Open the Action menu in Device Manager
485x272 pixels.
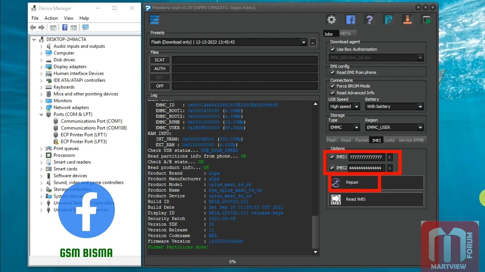[51, 18]
